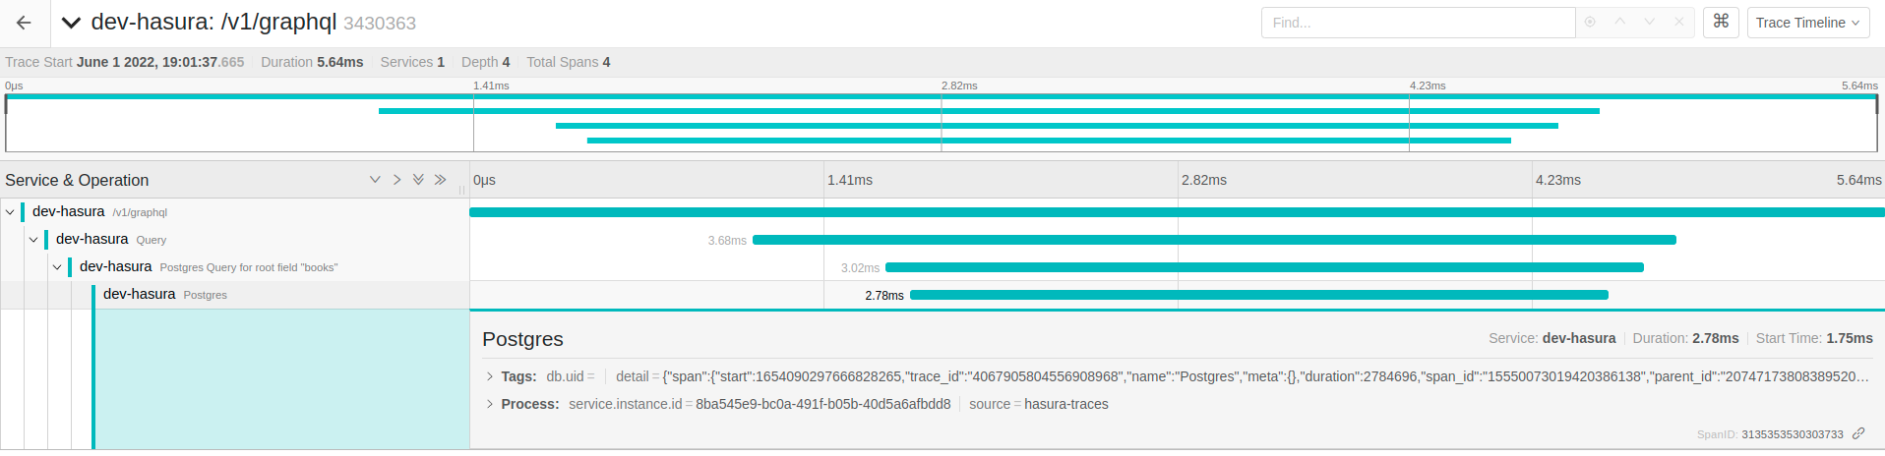1885x456 pixels.
Task: Go back using the left arrow
Action: pyautogui.click(x=24, y=23)
